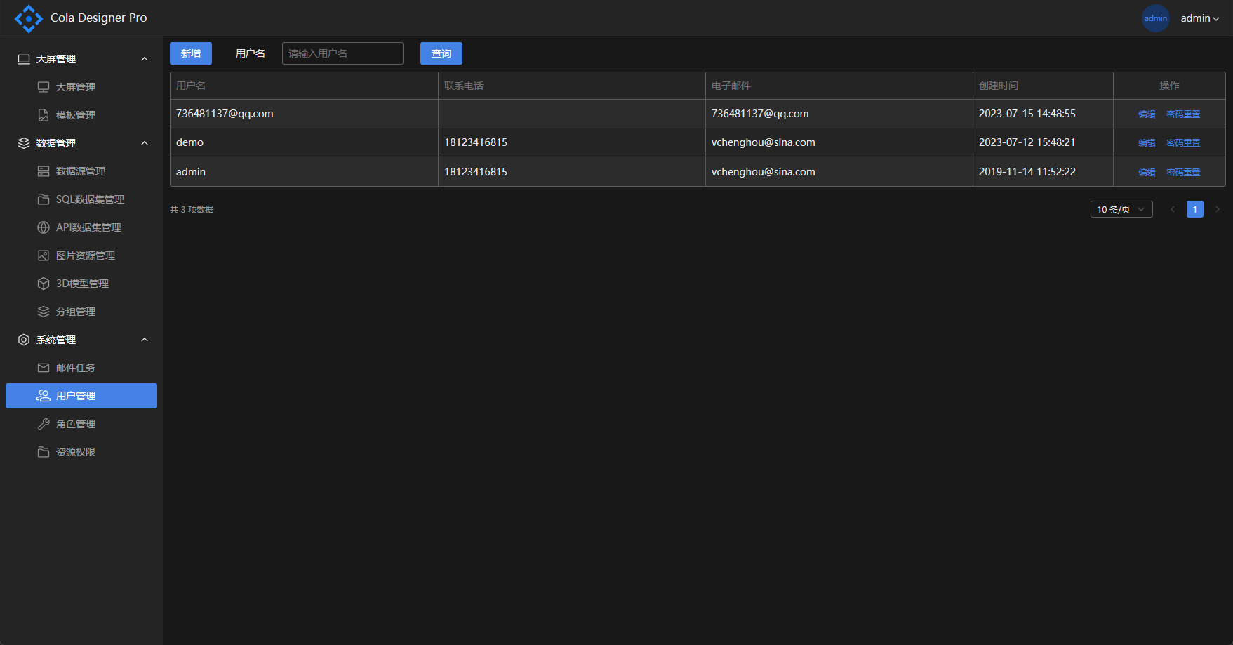
Task: Open the admin user dropdown menu
Action: pos(1199,18)
